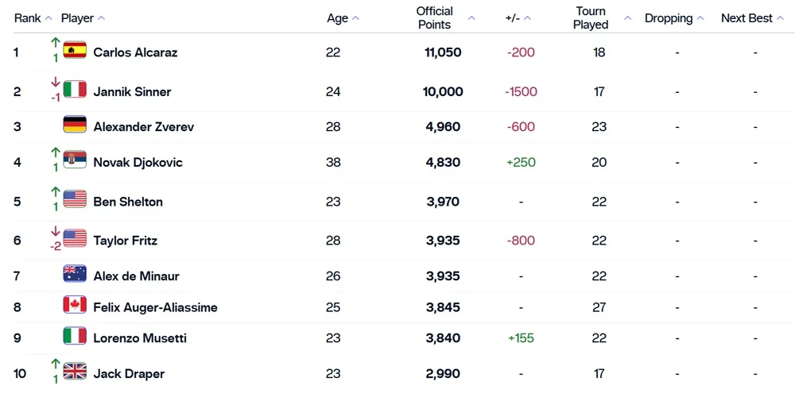Sort by Tourn Played arrow
Screen dimensions: 795x393
627,18
